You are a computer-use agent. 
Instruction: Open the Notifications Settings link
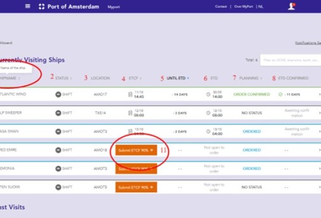[x=308, y=42]
